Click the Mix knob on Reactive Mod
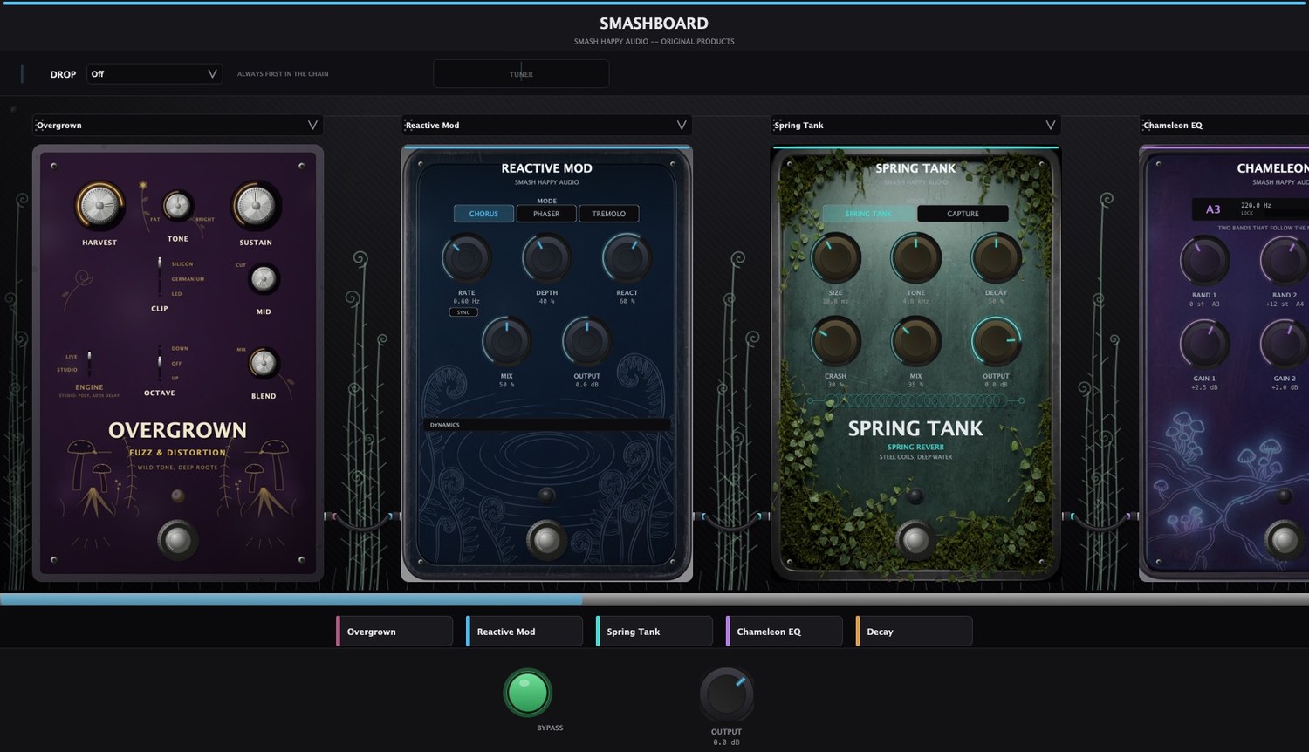The image size is (1309, 752). coord(506,342)
